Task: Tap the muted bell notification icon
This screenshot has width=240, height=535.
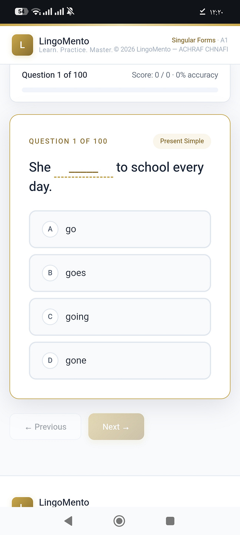Action: pyautogui.click(x=70, y=12)
